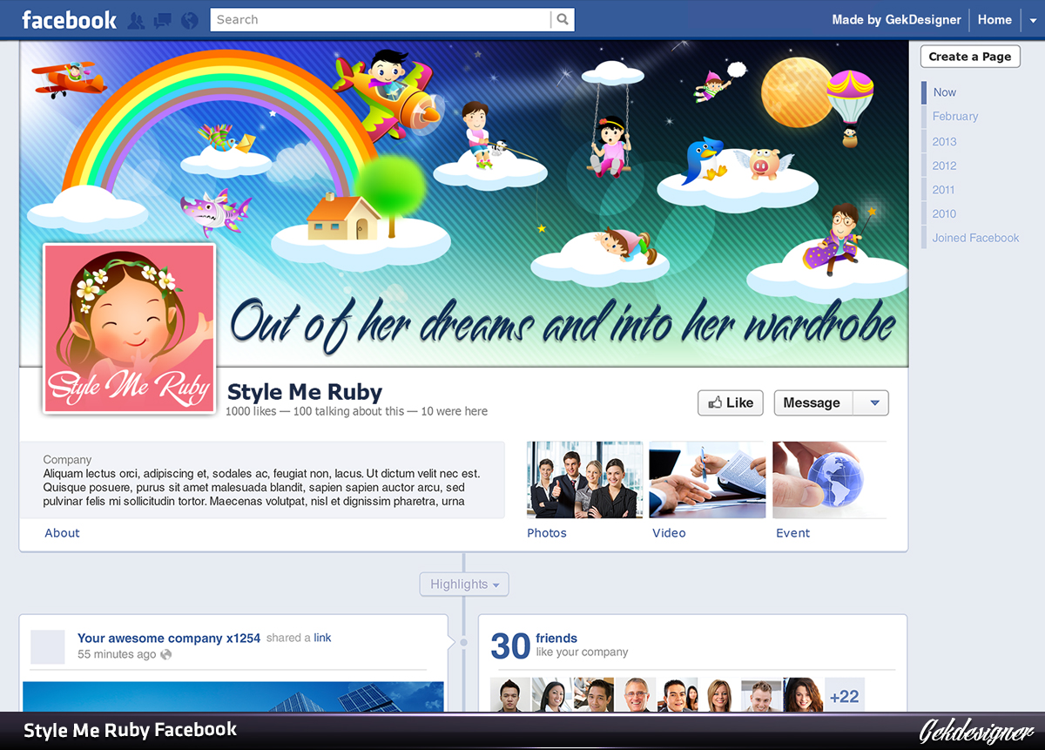Viewport: 1045px width, 750px height.
Task: Open the Photos thumbnail with business team
Action: pos(585,480)
